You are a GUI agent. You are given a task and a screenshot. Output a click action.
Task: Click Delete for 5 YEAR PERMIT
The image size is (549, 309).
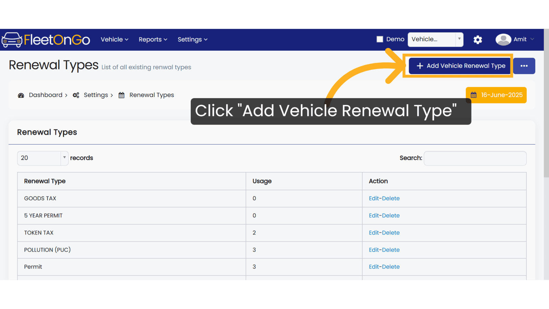coord(391,216)
